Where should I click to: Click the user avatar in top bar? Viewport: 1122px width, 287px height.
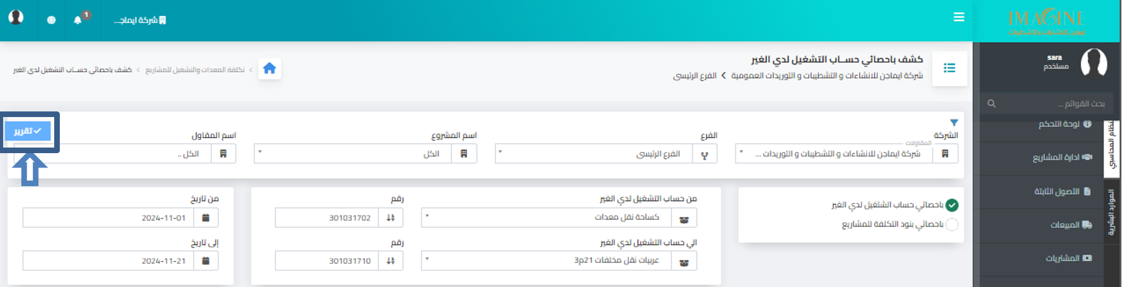pos(16,17)
